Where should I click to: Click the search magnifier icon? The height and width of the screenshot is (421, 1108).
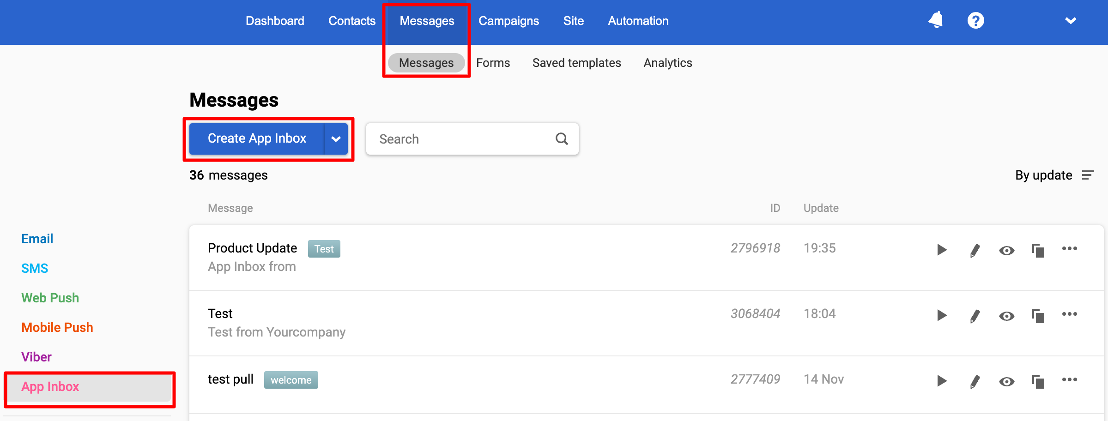coord(562,139)
